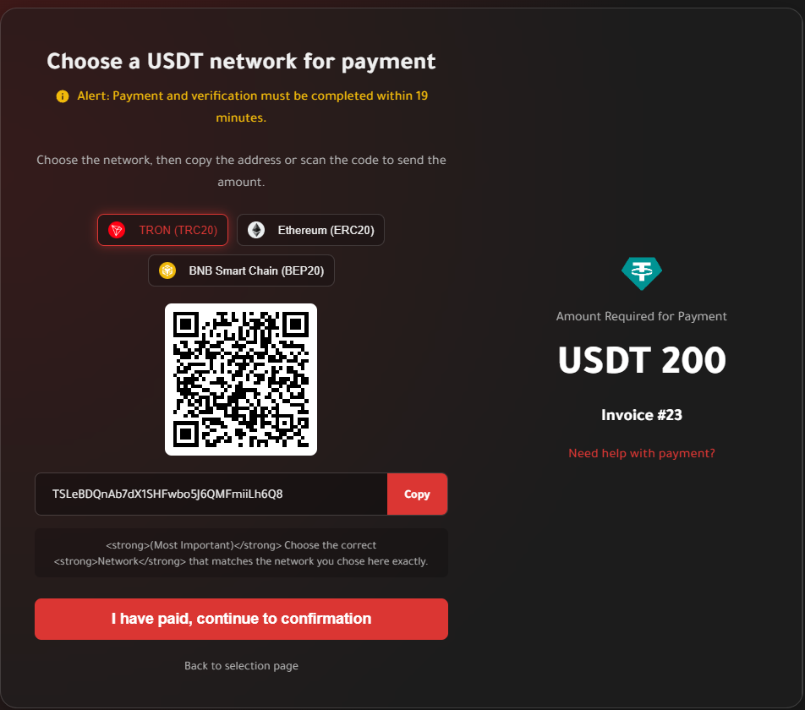The image size is (805, 710).
Task: Pick the BNB Smart Chain (BEP20) label
Action: [x=256, y=270]
